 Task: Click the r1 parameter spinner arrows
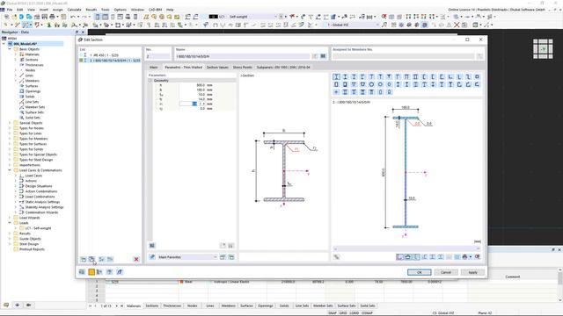(203, 104)
